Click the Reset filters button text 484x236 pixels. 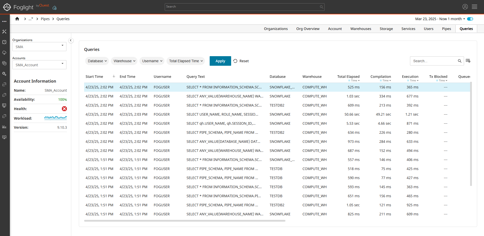pyautogui.click(x=244, y=61)
